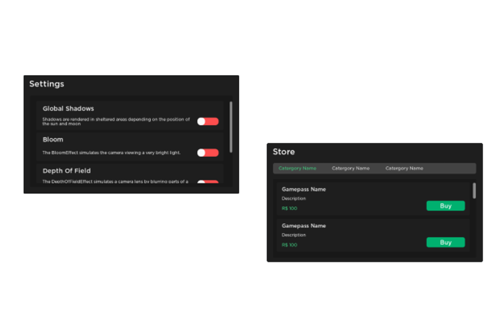Click the Global Shadows heading

tap(68, 108)
